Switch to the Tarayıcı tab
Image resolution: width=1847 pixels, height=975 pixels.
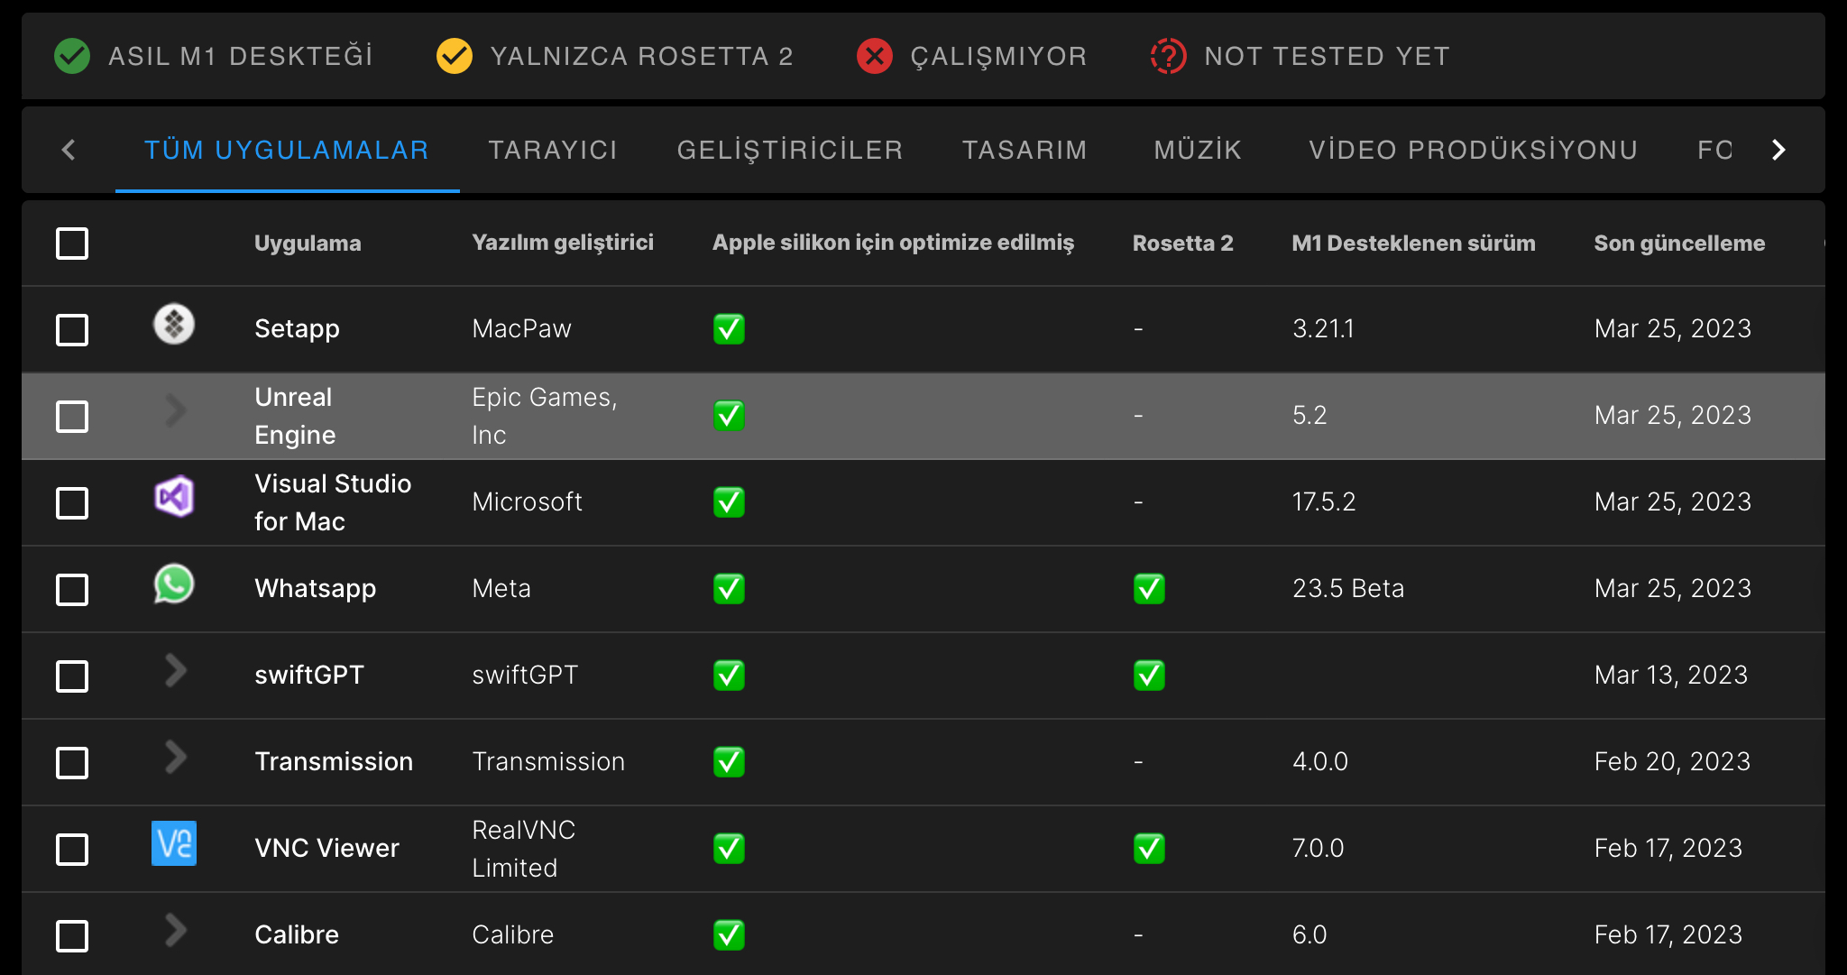[553, 150]
